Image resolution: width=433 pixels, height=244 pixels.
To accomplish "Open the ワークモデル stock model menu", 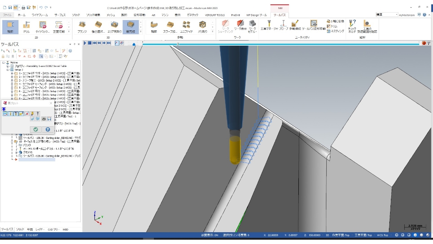I will click(252, 26).
